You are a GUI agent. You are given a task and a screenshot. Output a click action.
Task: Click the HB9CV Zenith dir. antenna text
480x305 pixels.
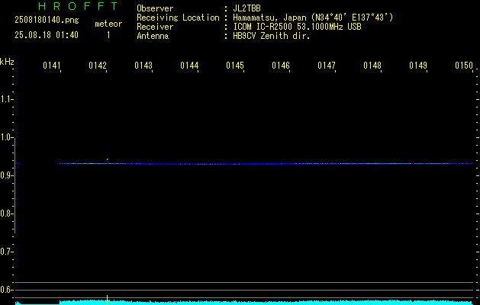pos(272,36)
